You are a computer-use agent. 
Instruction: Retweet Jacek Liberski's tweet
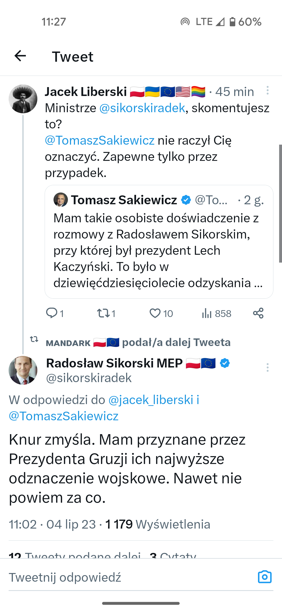[103, 313]
